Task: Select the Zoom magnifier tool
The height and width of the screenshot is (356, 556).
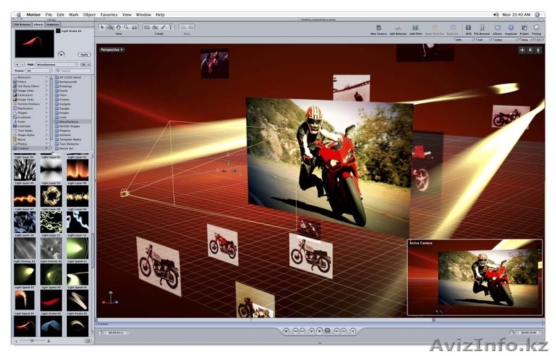Action: coord(126,26)
